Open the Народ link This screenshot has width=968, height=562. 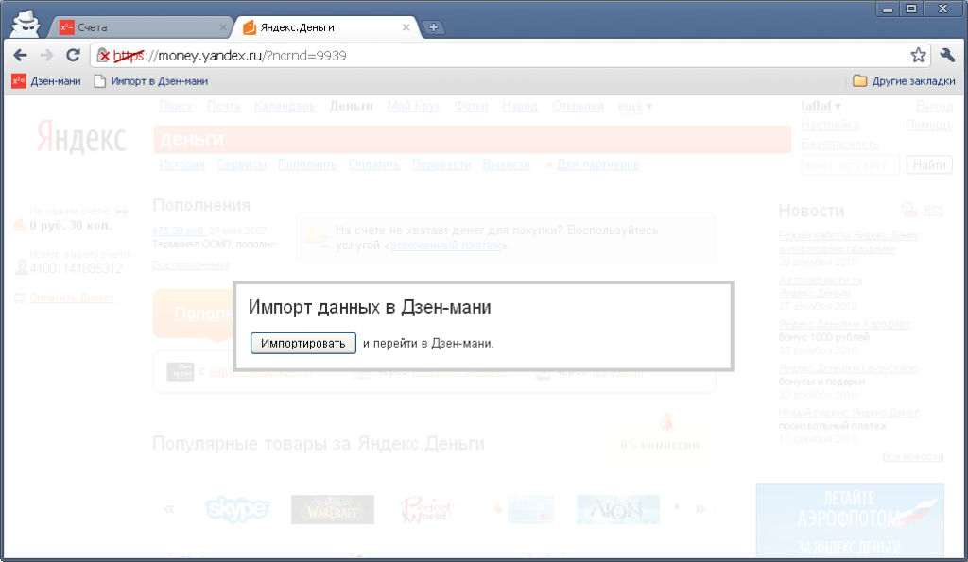coord(520,106)
